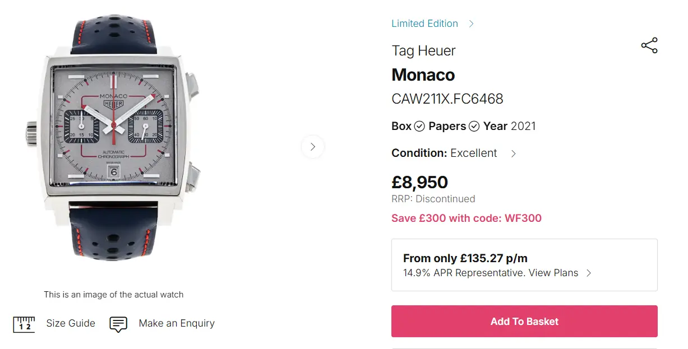Show the next watch image with the arrow

pyautogui.click(x=312, y=147)
